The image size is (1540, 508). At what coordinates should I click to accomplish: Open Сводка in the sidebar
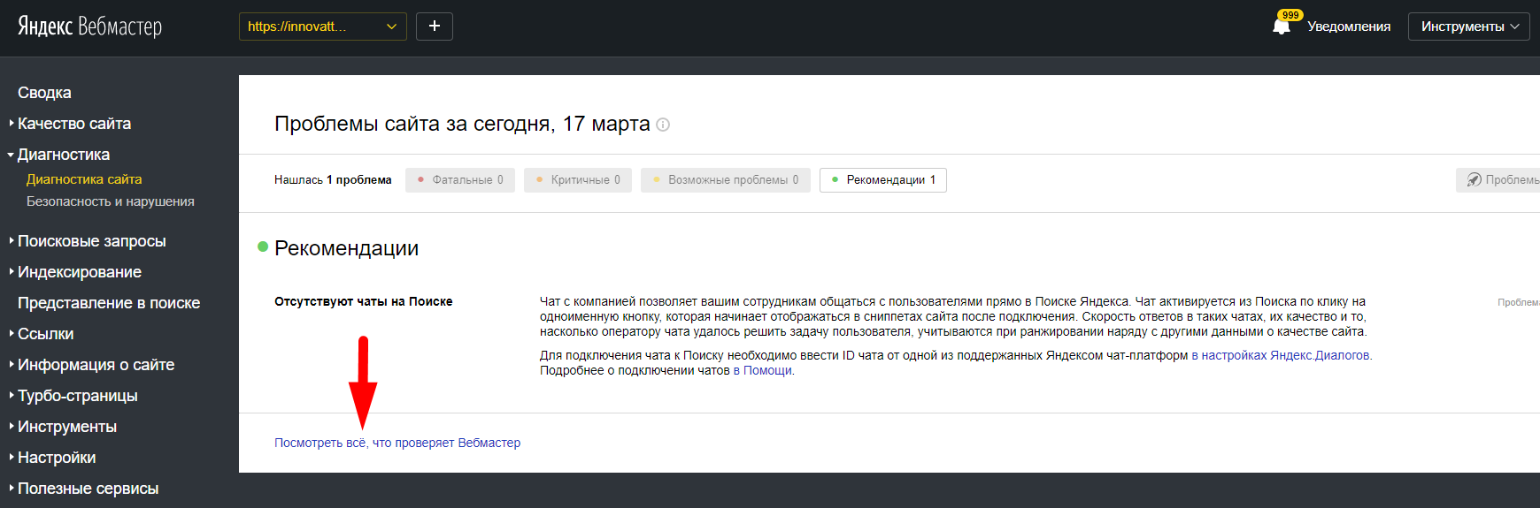[44, 93]
